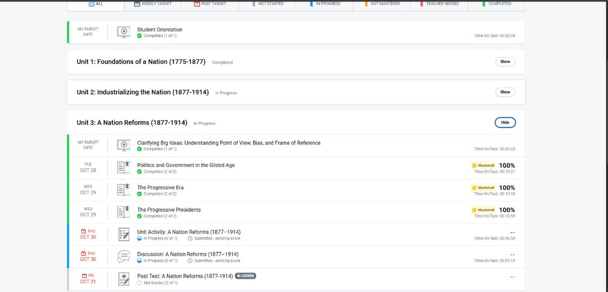The width and height of the screenshot is (608, 292).
Task: Open The Progressive Era lesson
Action: (x=160, y=188)
